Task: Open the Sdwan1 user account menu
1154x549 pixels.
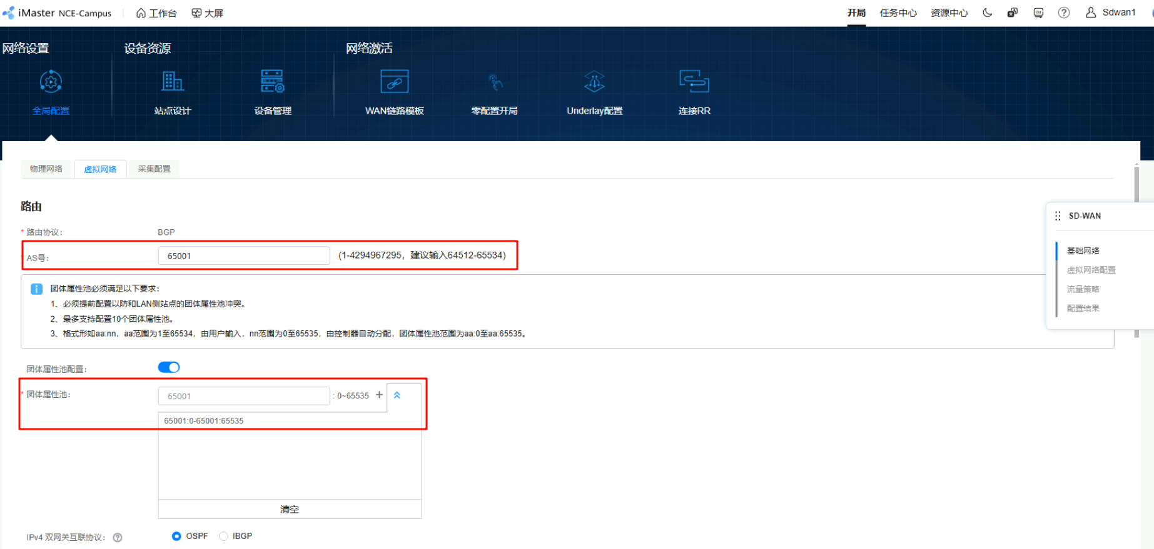Action: tap(1111, 12)
